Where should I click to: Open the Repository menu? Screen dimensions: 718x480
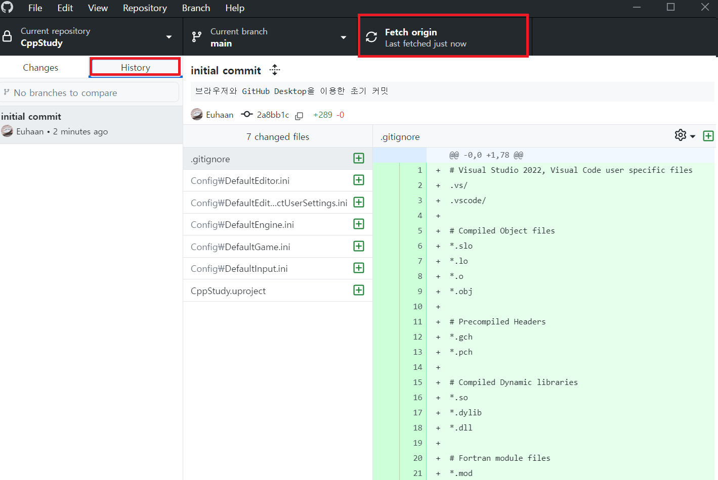coord(145,8)
